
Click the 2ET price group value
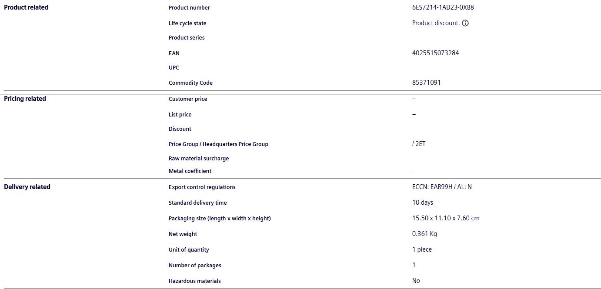pos(420,144)
